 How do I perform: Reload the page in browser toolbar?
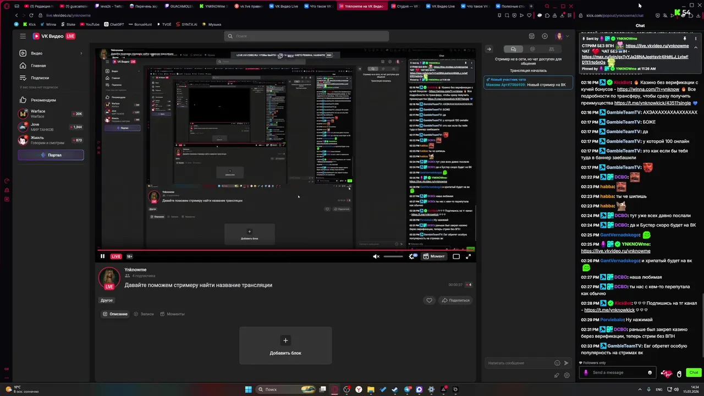click(31, 15)
